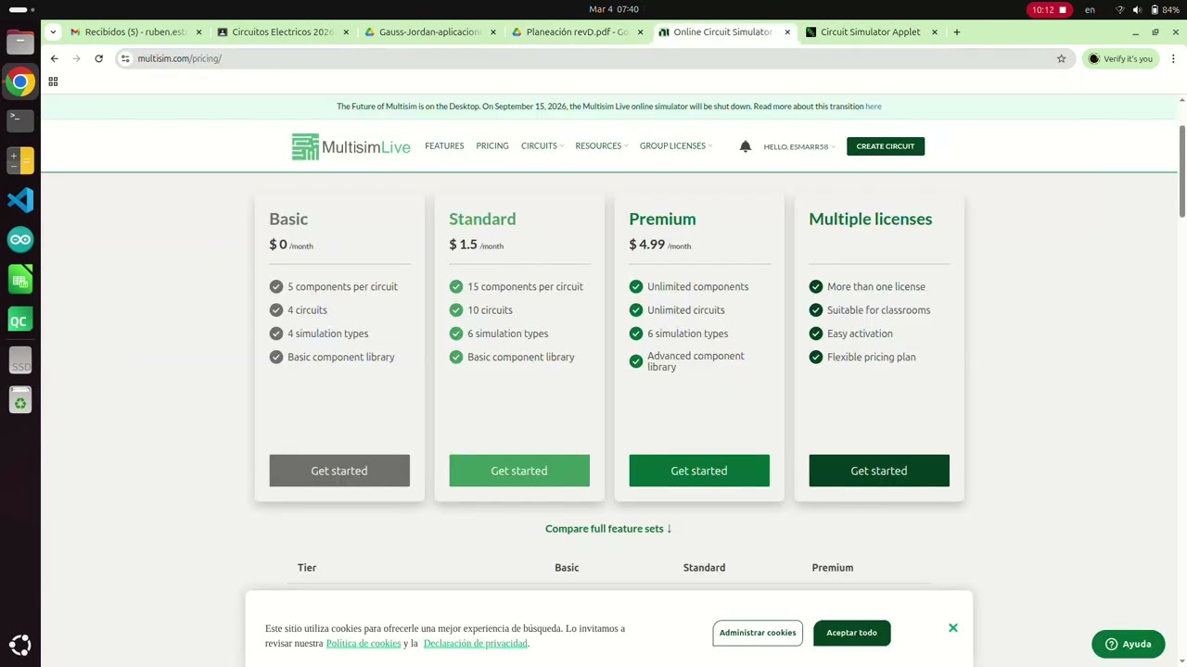
Task: Open the Declaración de privacidad link
Action: click(476, 643)
